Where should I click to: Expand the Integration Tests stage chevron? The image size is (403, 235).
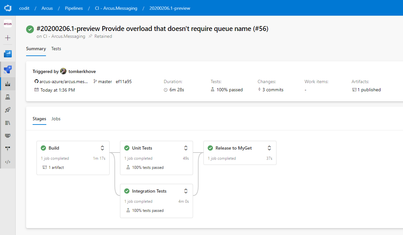point(186,191)
